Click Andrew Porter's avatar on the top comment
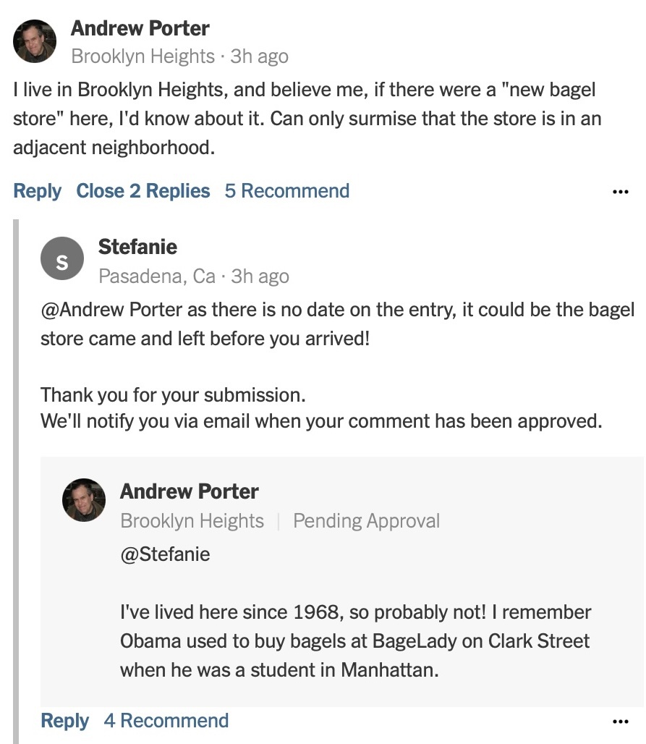The width and height of the screenshot is (646, 744). point(35,41)
